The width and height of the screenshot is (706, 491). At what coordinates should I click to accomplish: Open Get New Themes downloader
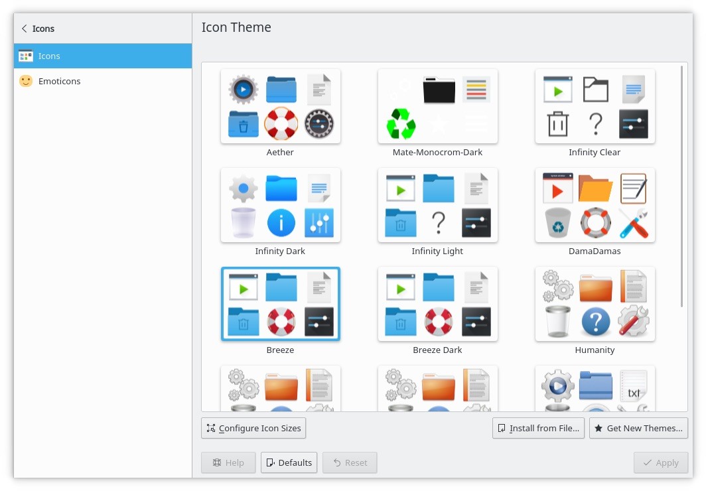click(x=638, y=428)
